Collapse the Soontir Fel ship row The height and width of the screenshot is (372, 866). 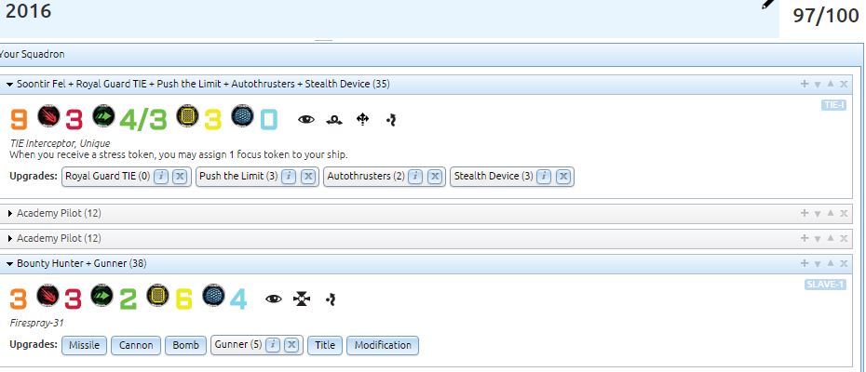pyautogui.click(x=9, y=85)
